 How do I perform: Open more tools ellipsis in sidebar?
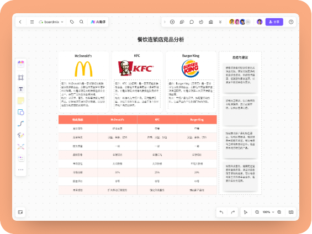[x=20, y=170]
